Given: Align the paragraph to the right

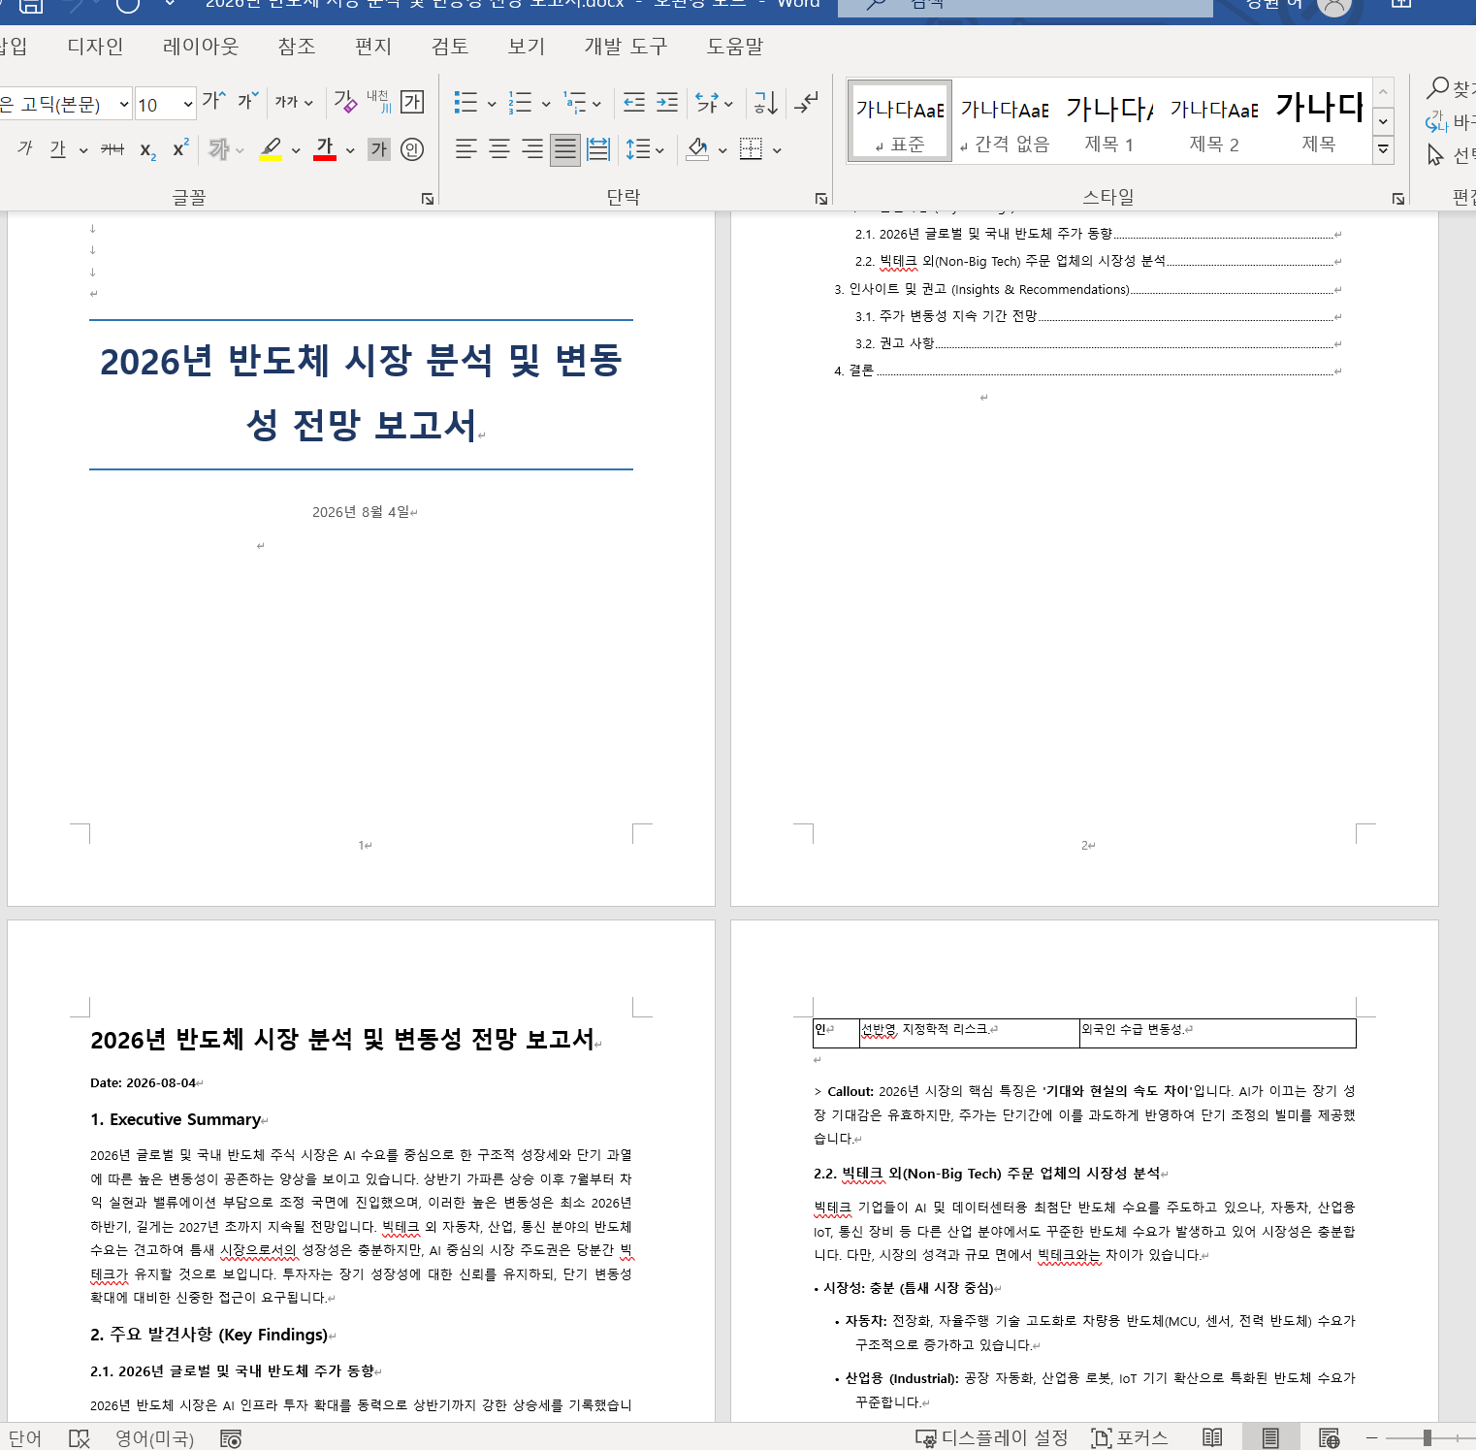Looking at the screenshot, I should tap(532, 149).
